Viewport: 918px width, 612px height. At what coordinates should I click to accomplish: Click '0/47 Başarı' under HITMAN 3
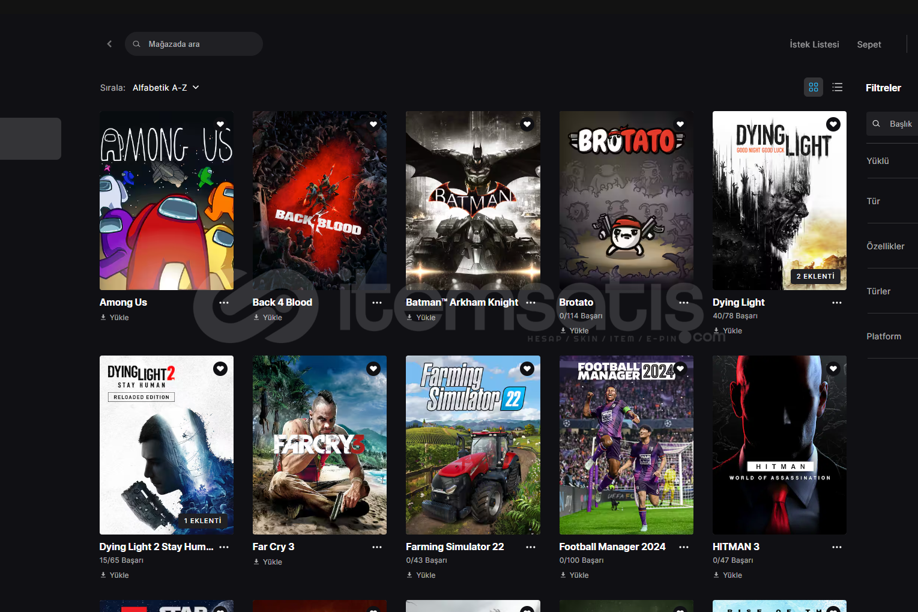pos(733,560)
